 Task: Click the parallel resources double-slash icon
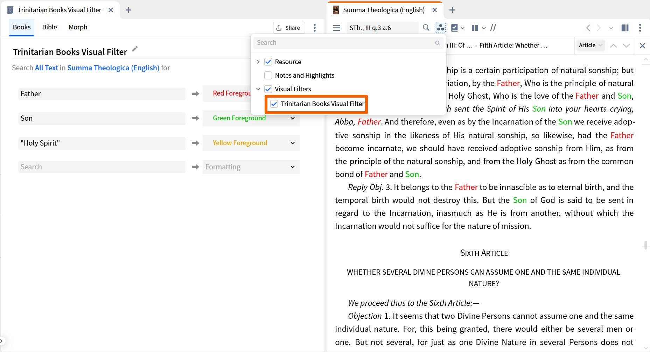pos(493,28)
